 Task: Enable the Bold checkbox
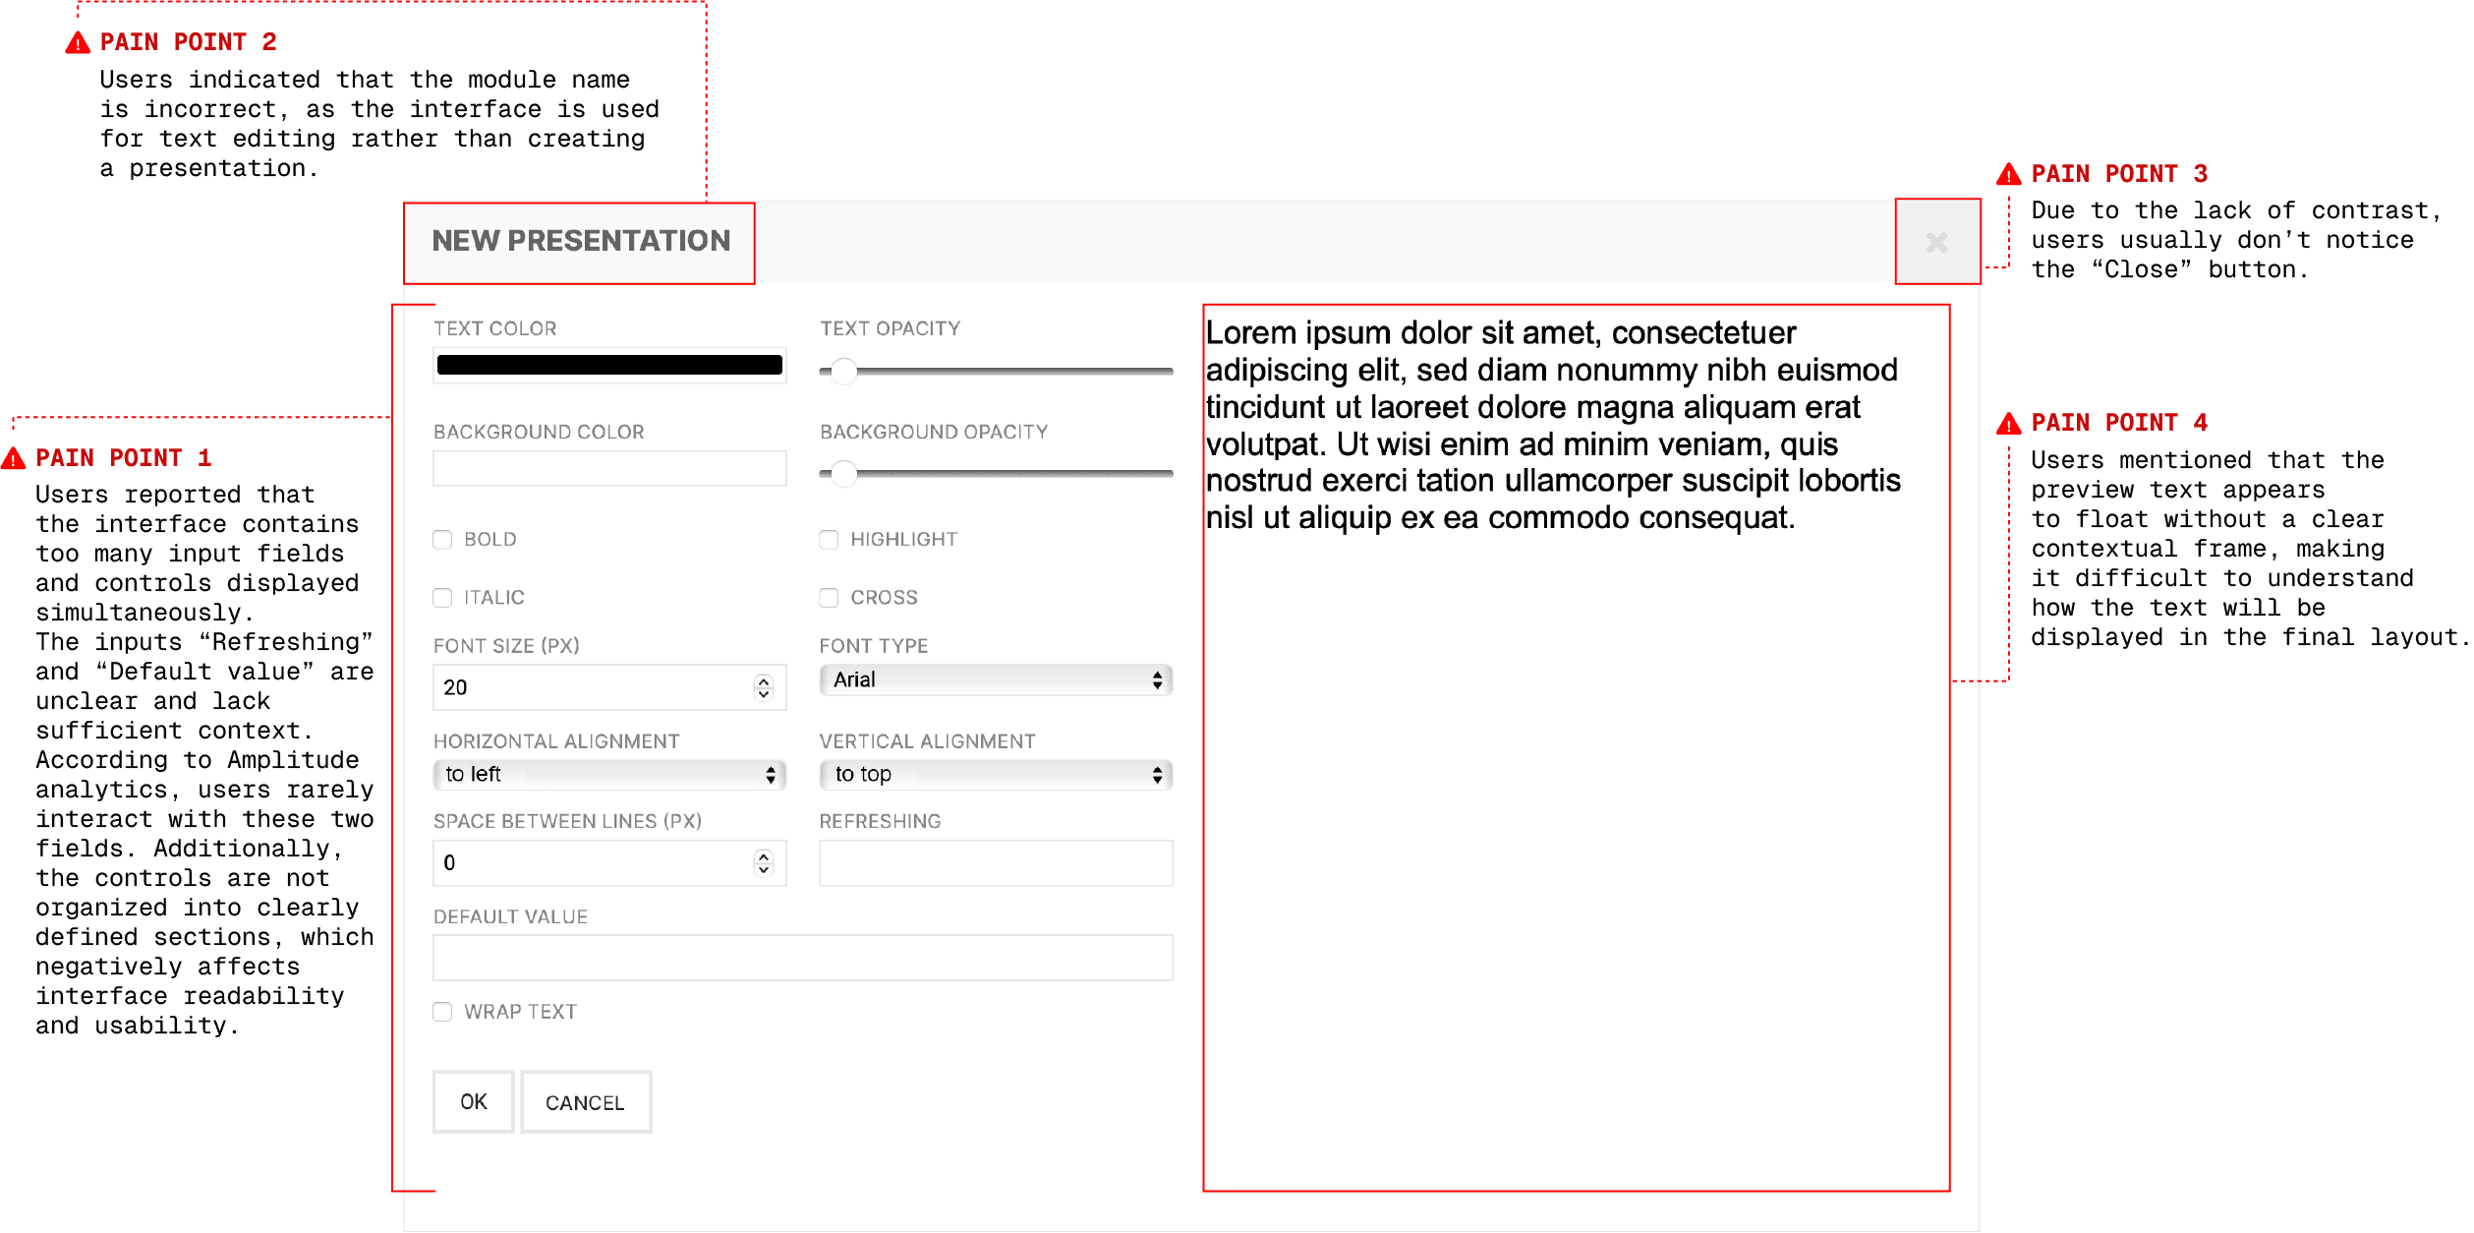(x=442, y=540)
